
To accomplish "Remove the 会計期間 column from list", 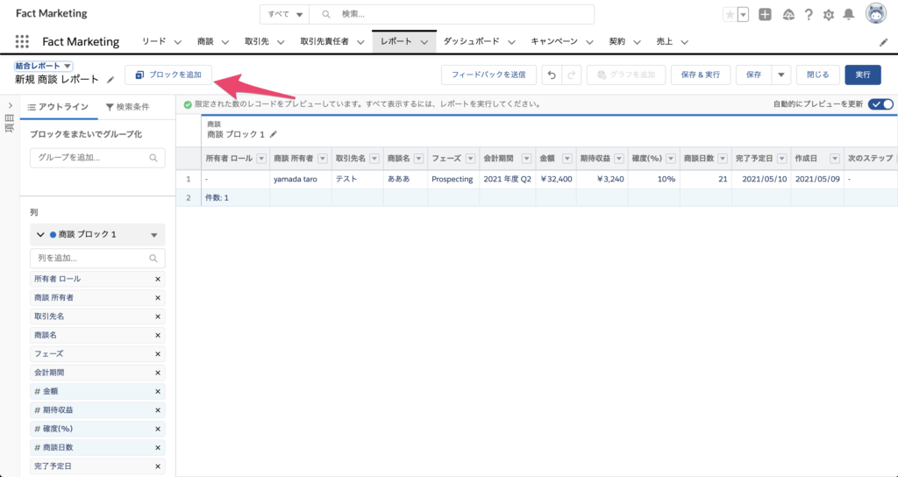I will pos(158,373).
